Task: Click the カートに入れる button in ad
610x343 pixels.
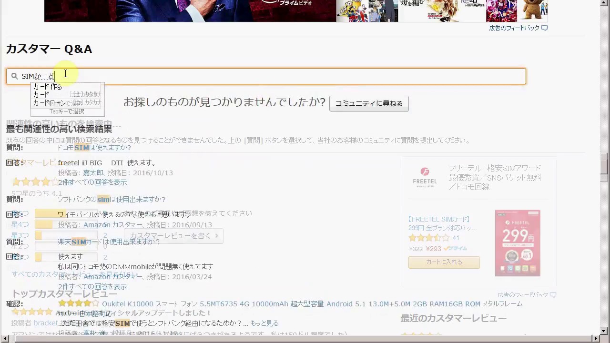Action: [444, 262]
